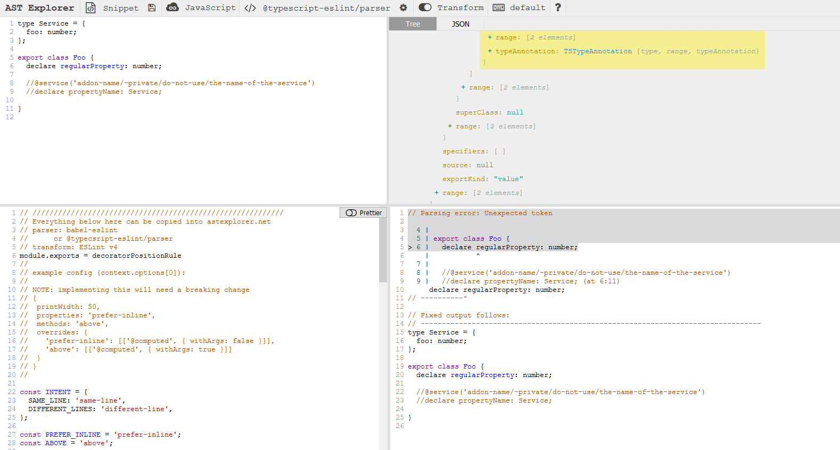The image size is (840, 450).
Task: Open the @typescript-eslint/parser selector
Action: pos(326,8)
